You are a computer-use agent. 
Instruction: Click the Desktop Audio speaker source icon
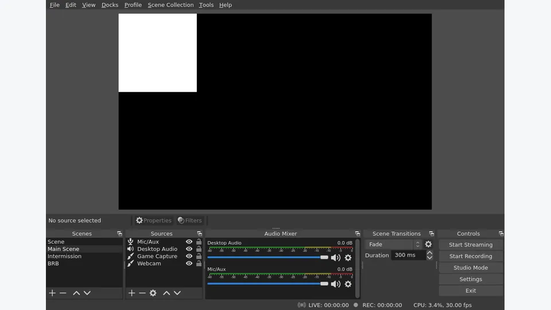click(130, 249)
